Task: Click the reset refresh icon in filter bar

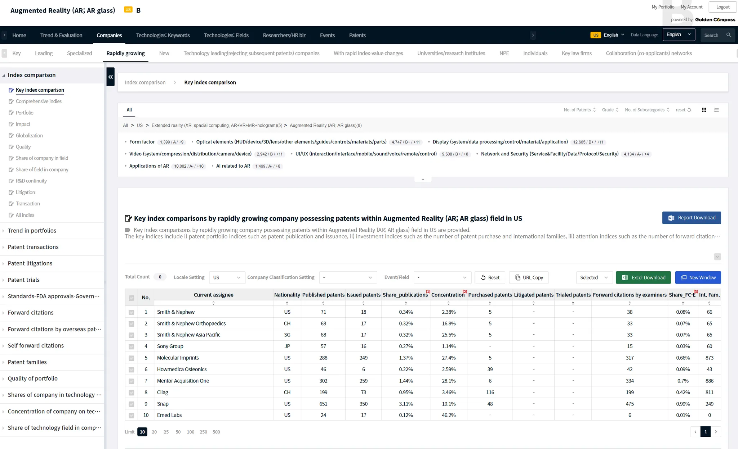Action: tap(689, 110)
